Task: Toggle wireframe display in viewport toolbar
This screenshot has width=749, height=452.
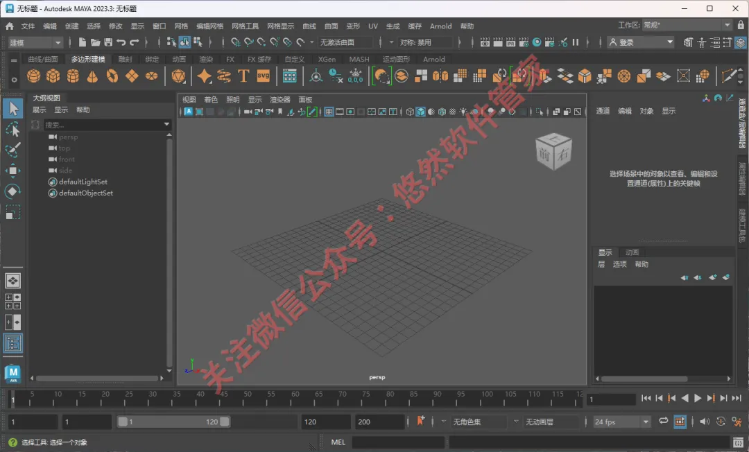Action: (x=410, y=112)
